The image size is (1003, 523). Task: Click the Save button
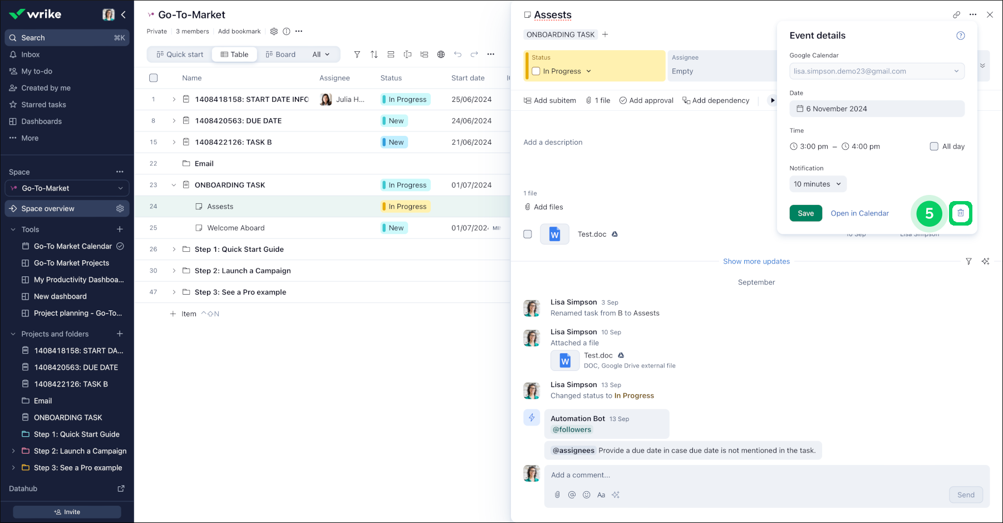[805, 213]
